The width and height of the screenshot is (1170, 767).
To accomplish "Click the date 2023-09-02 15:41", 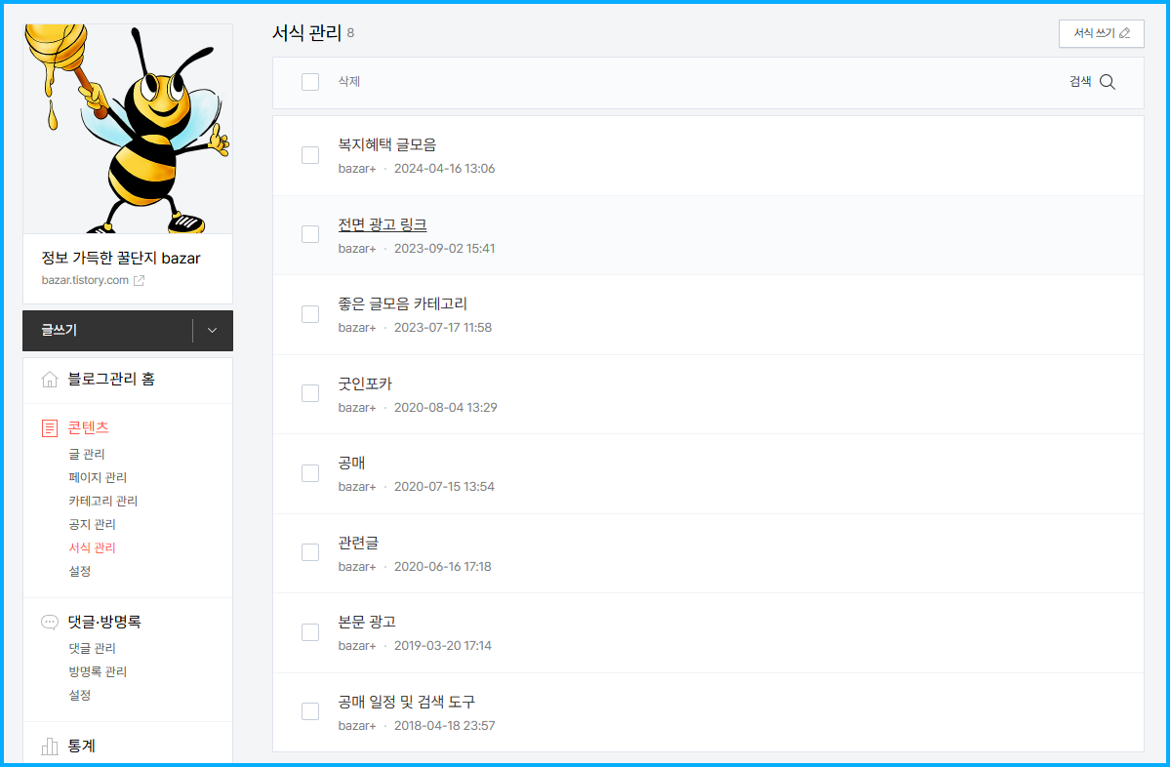I will coord(445,249).
